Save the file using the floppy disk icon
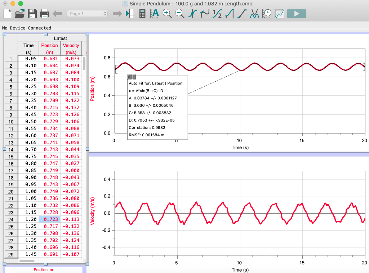The height and width of the screenshot is (273, 369). tap(32, 14)
